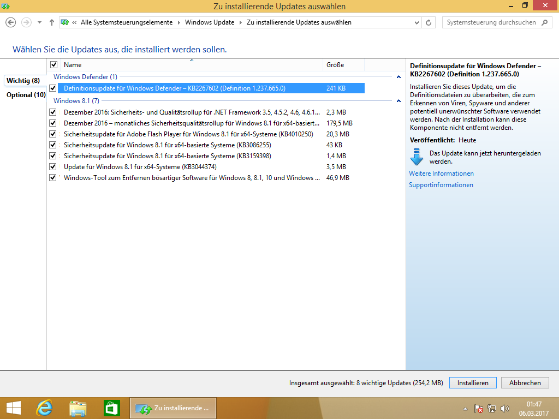Launch Internet Explorer from the taskbar

click(x=45, y=408)
